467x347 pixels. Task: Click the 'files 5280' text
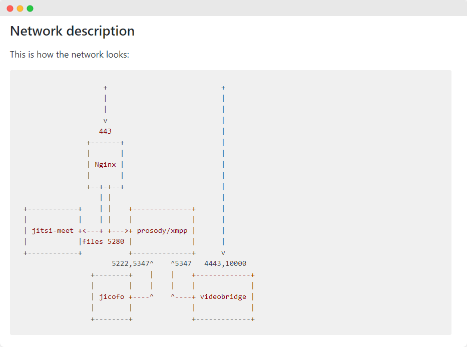103,241
